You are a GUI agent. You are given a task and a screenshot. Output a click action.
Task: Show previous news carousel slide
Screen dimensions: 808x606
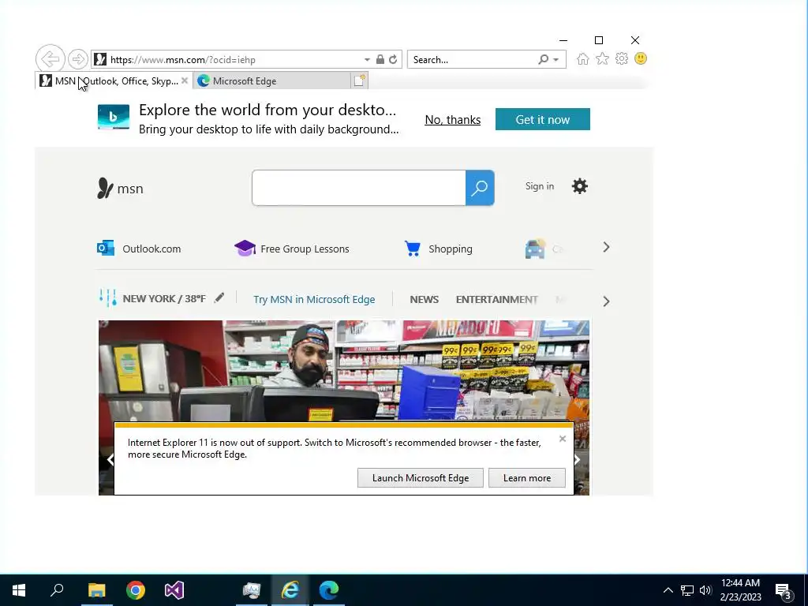[110, 460]
